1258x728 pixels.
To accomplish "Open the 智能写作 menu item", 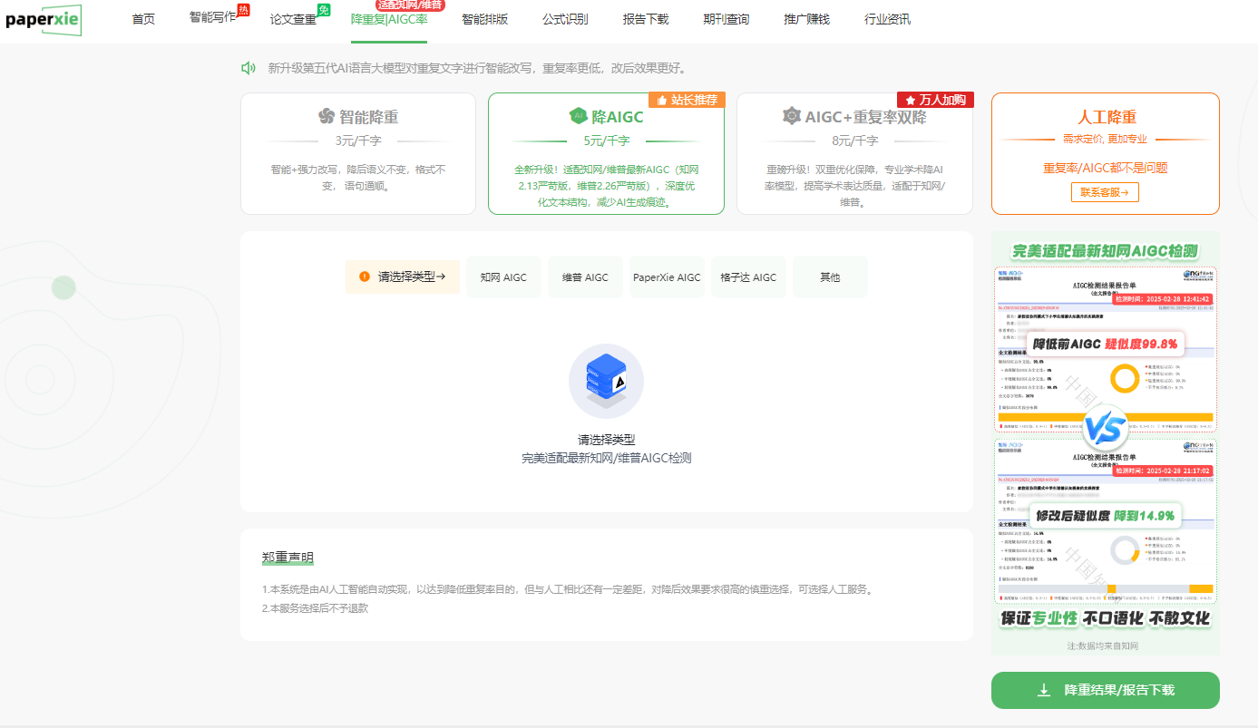I will coord(212,19).
